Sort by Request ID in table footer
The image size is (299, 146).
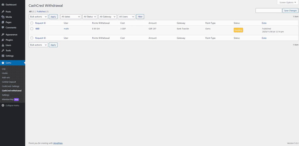click(41, 38)
